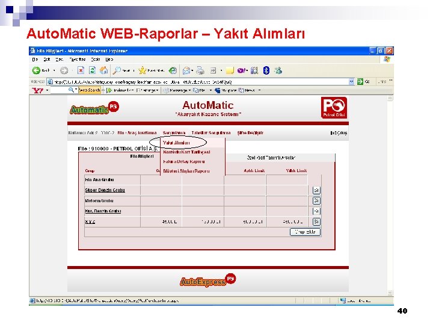
Task: Click the Edit page icon
Action: tap(213, 71)
